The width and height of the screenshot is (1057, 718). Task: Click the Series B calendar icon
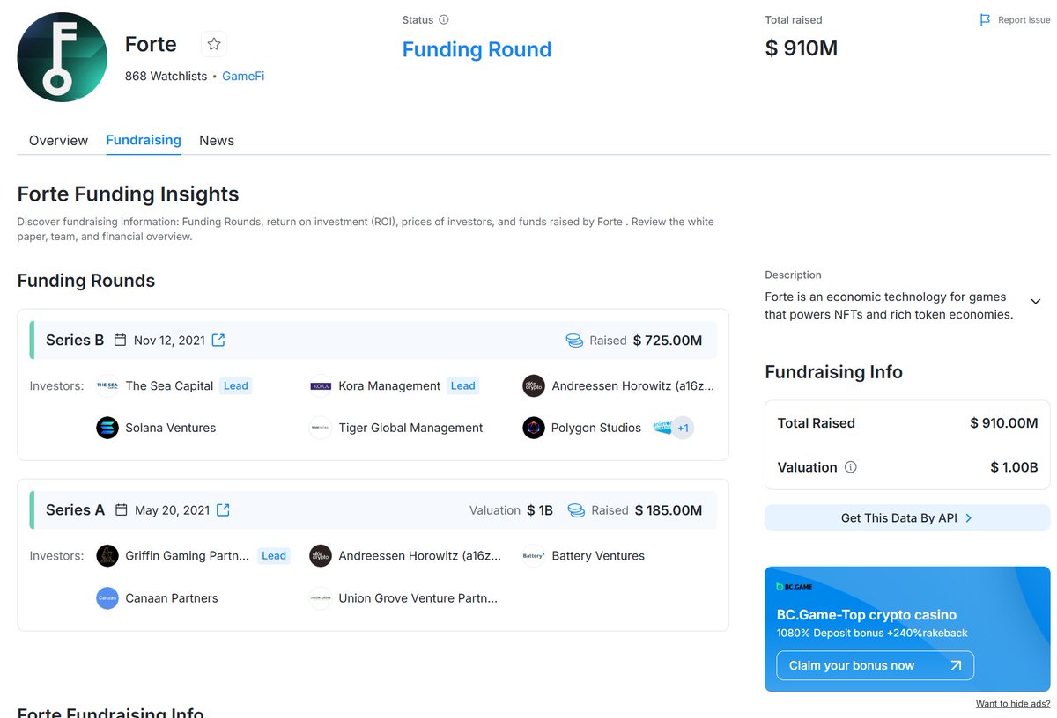click(121, 341)
